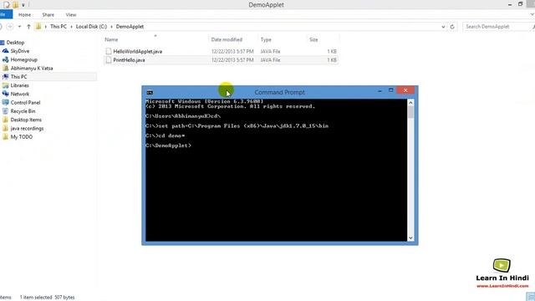This screenshot has width=535, height=301.
Task: Switch to details view icon in status bar
Action: (531, 297)
